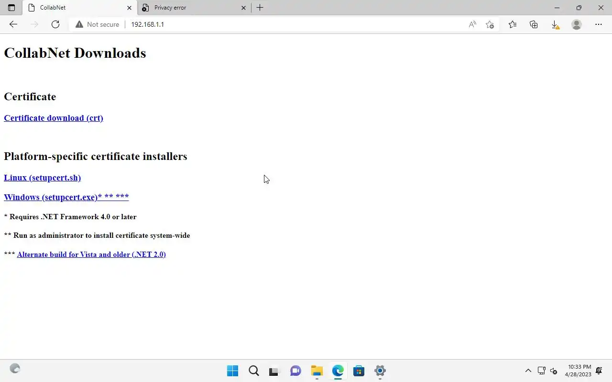
Task: Switch to the Privacy error tab
Action: (x=194, y=8)
